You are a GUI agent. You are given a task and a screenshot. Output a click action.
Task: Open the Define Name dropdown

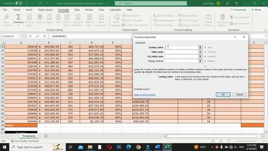[142, 16]
